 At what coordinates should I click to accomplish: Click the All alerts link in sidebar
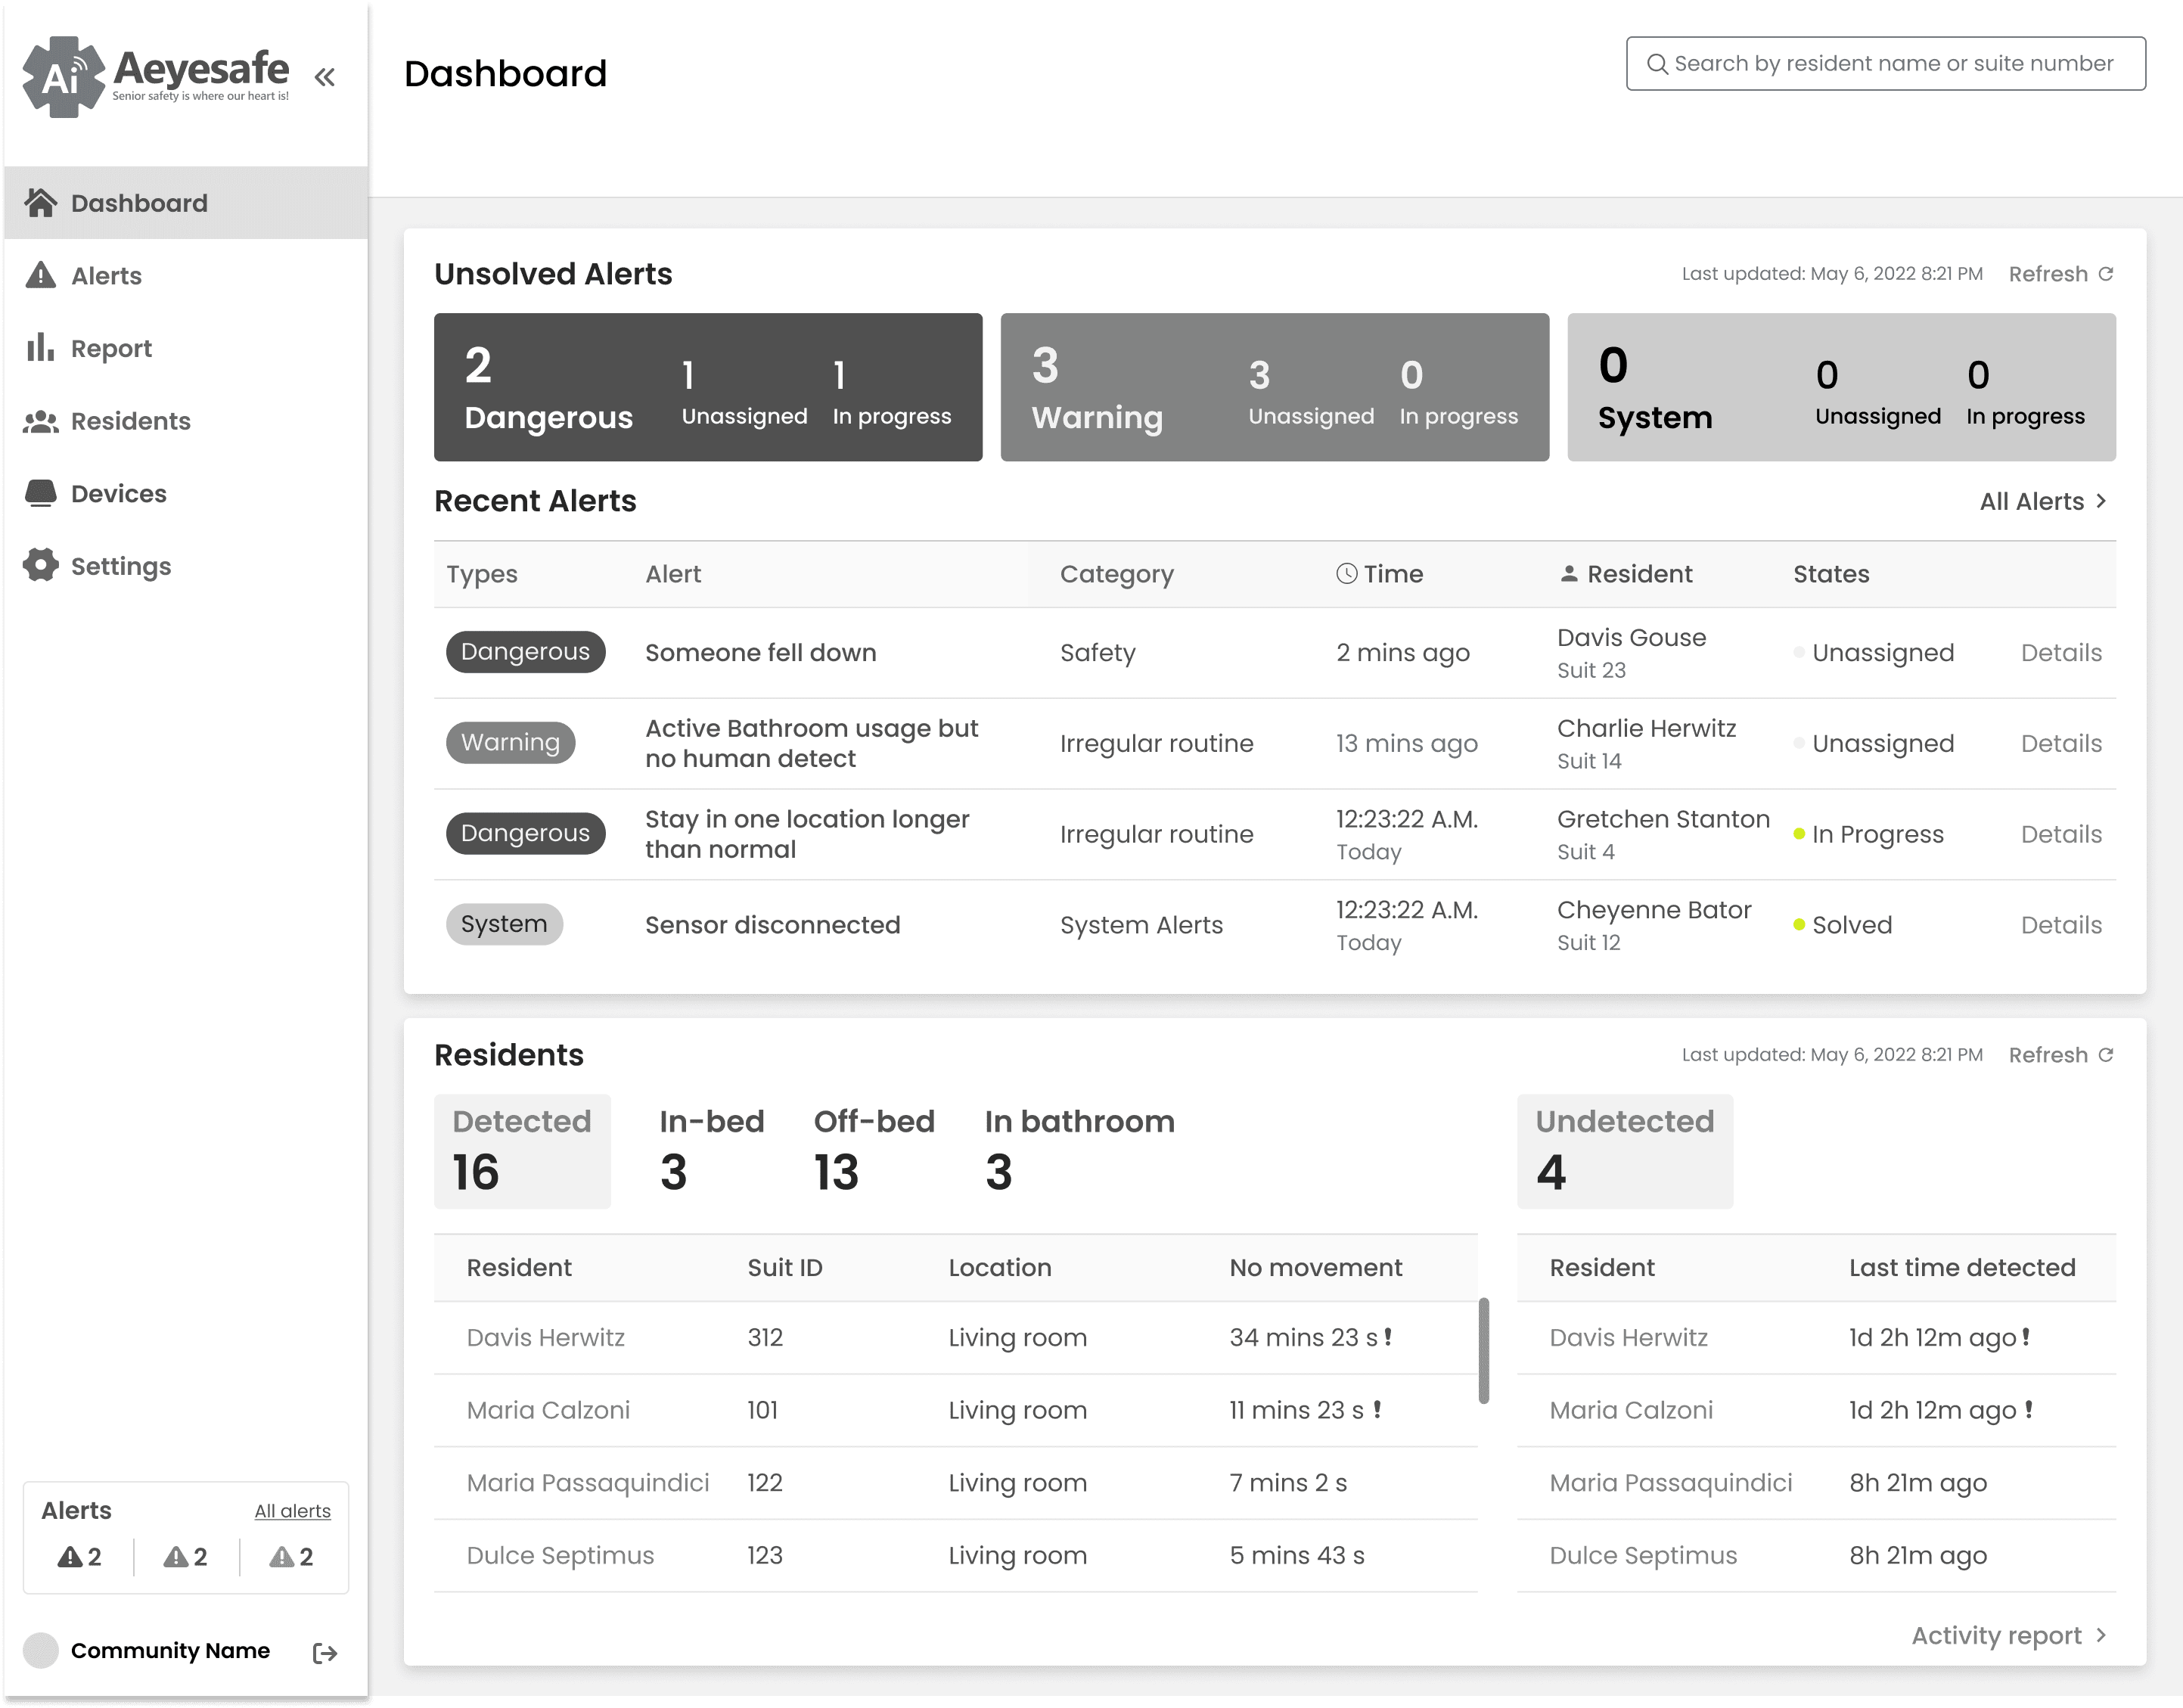click(292, 1510)
